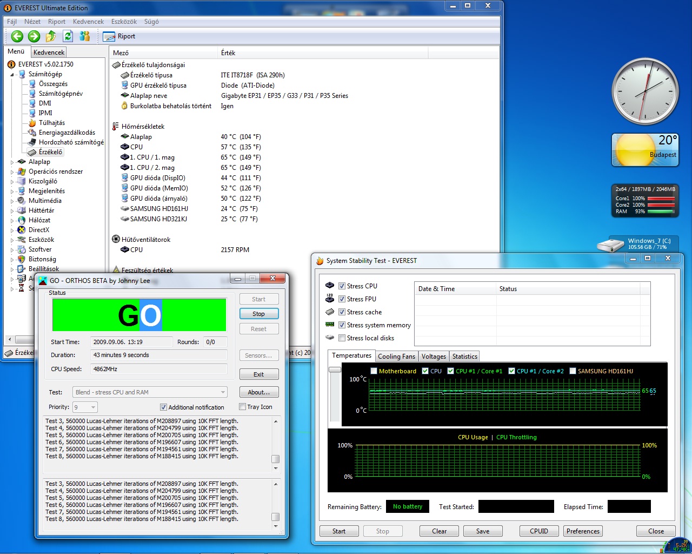Click the Stress system memory RAM icon

click(330, 325)
